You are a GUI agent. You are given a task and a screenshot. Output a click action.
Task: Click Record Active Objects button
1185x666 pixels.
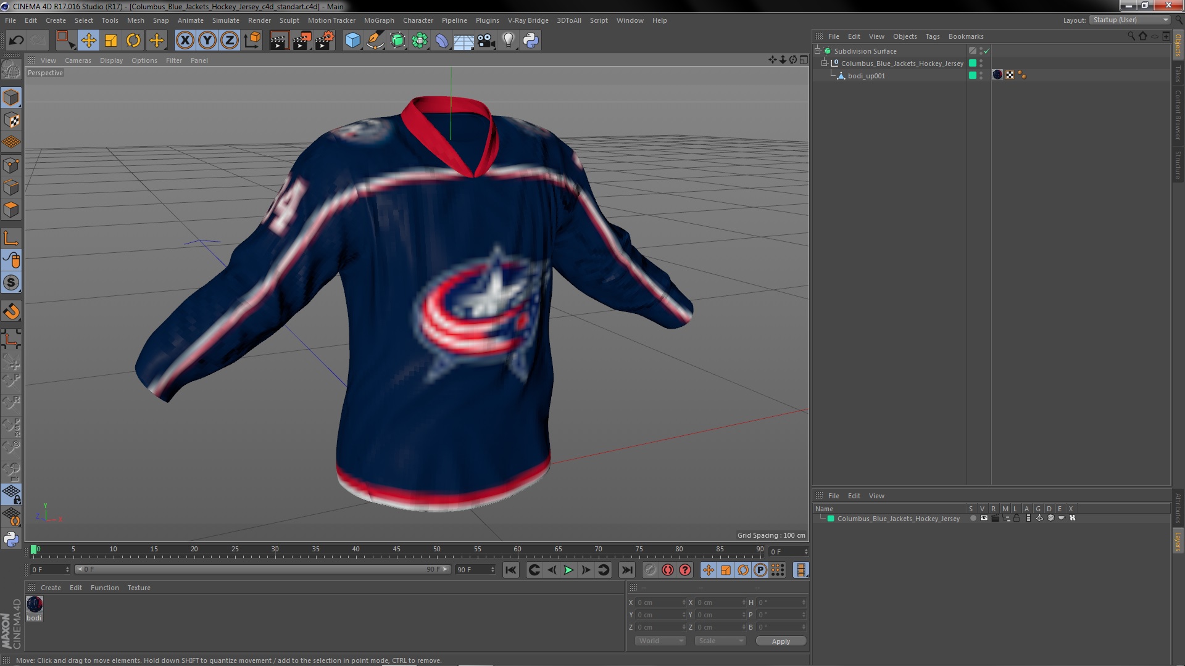[x=650, y=570]
